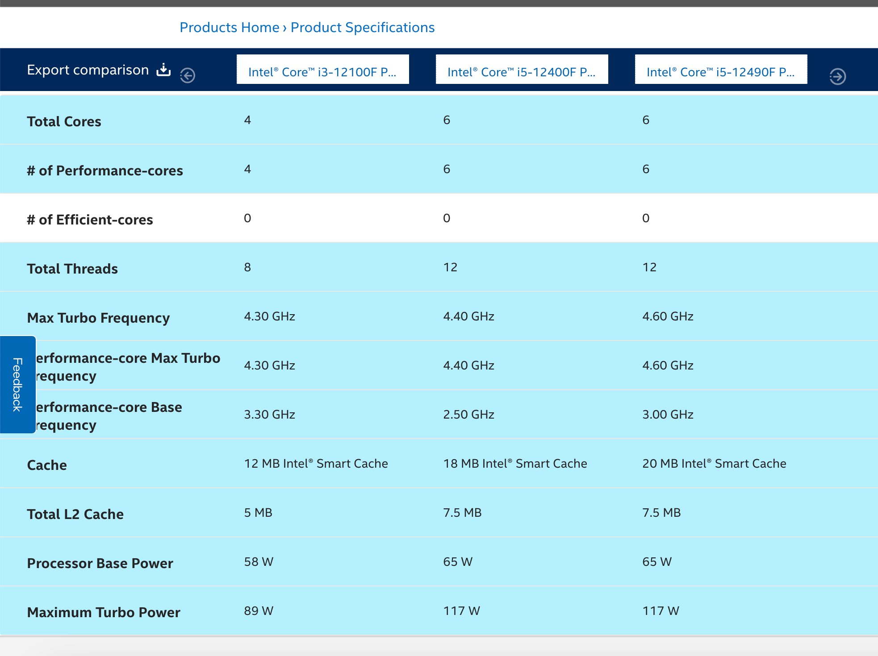Select the # of Efficient-cores row label
878x656 pixels.
[x=90, y=220]
